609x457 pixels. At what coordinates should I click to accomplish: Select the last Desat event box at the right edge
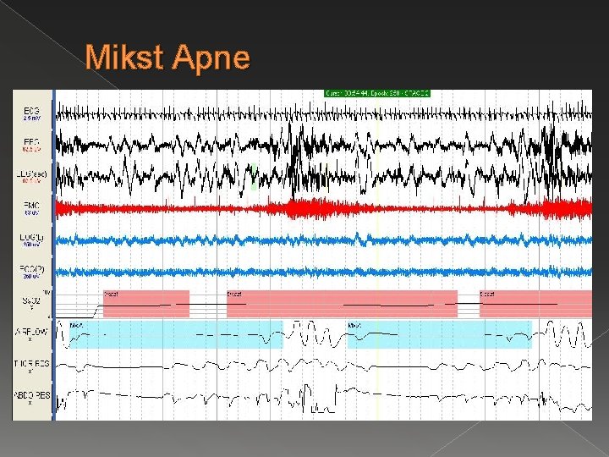[536, 304]
